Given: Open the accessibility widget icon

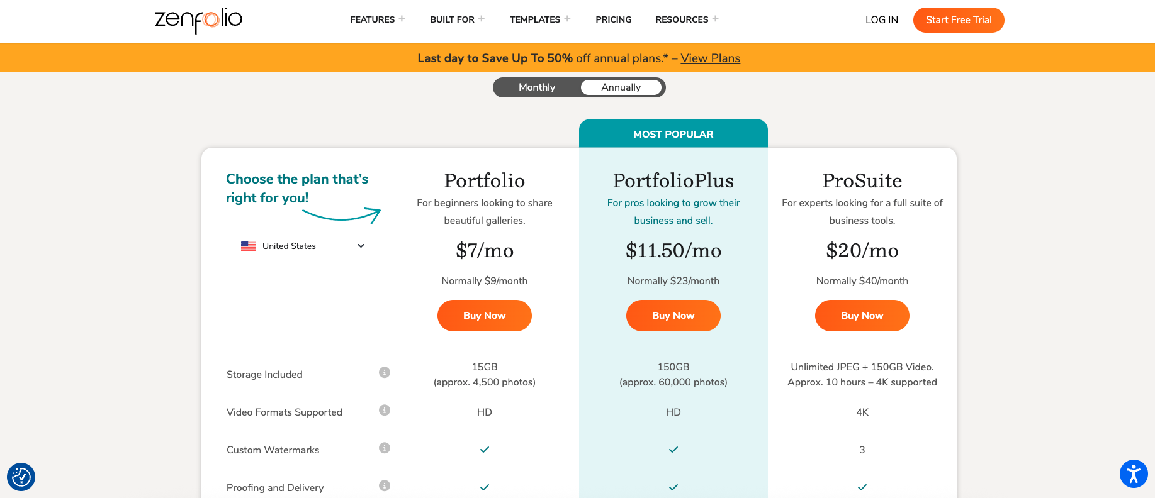Looking at the screenshot, I should pyautogui.click(x=1134, y=473).
